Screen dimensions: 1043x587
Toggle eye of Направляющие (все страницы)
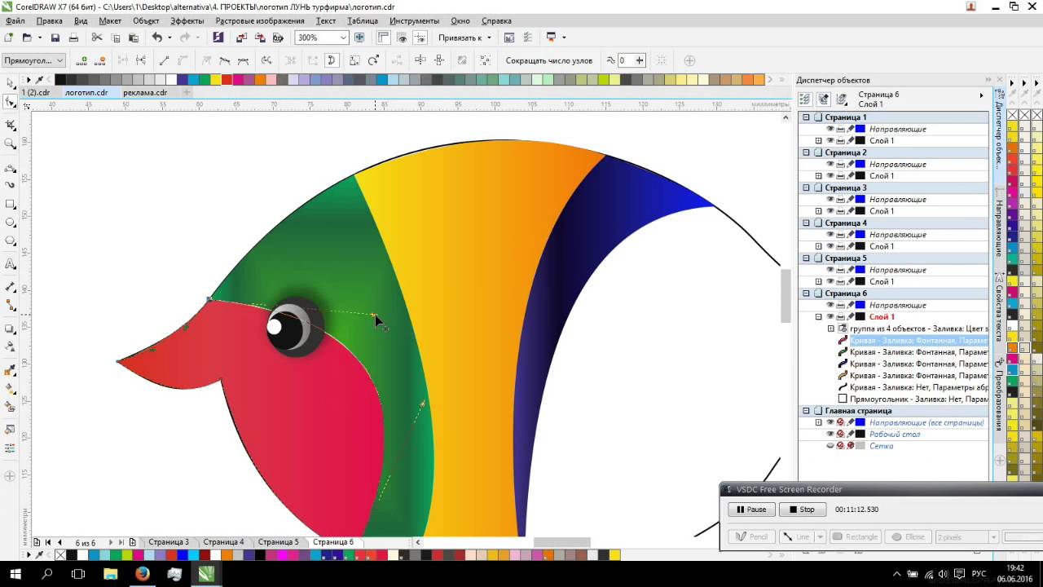pos(830,422)
